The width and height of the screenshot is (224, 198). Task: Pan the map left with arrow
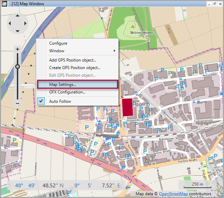10,23
